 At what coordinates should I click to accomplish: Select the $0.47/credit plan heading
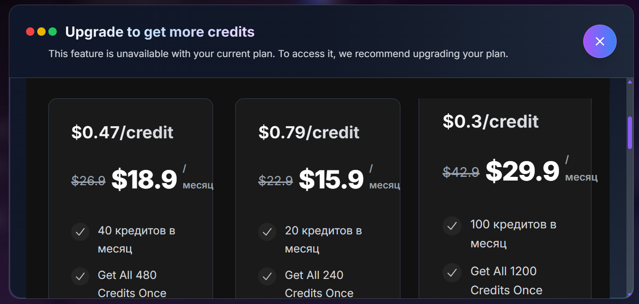click(x=122, y=132)
